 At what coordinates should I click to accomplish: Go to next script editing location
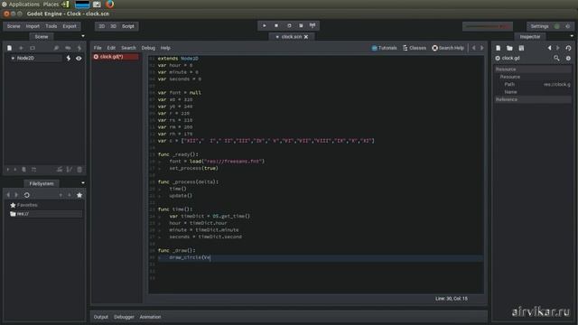[x=481, y=48]
